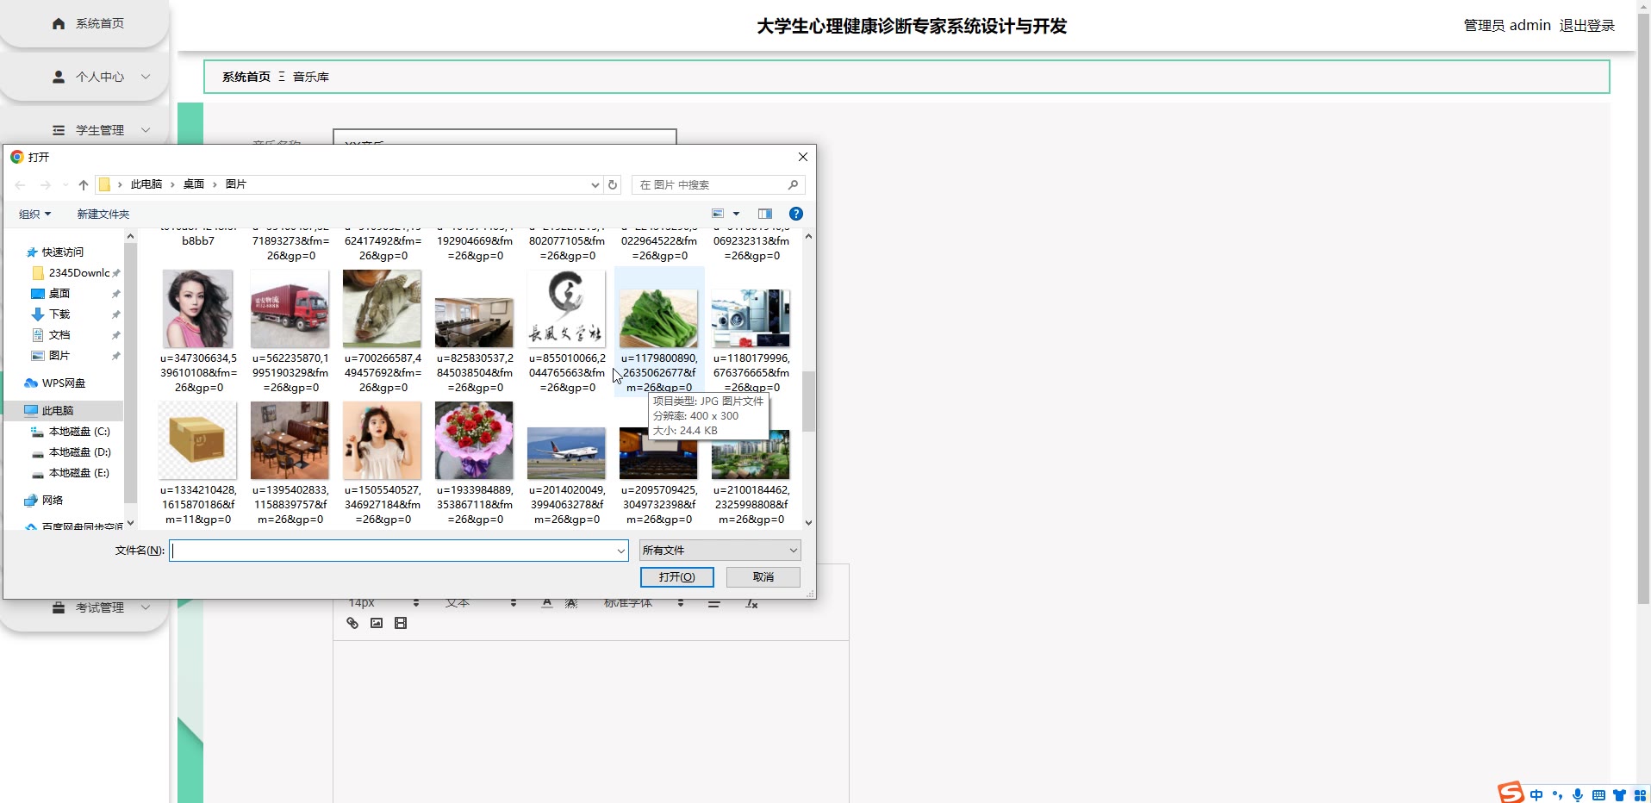Click the magnifier icon in the search field
This screenshot has height=803, width=1651.
point(793,184)
